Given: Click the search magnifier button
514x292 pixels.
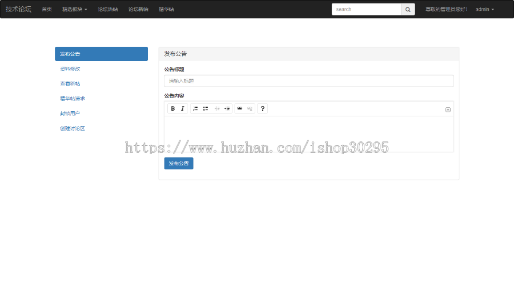Looking at the screenshot, I should (x=408, y=10).
